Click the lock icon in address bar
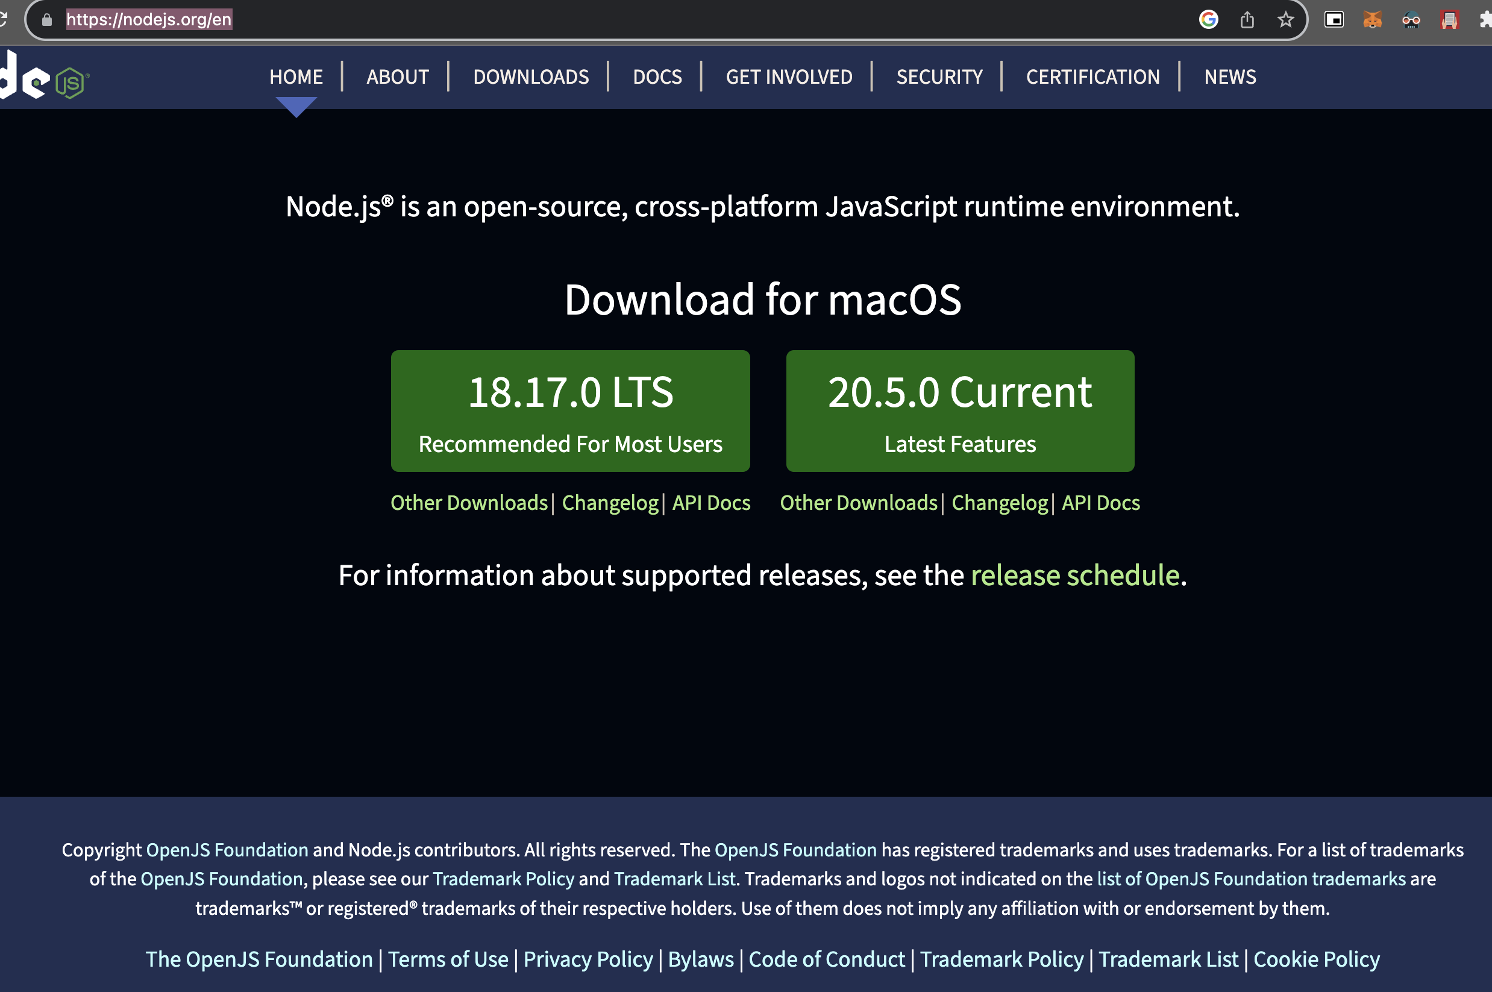 point(47,20)
